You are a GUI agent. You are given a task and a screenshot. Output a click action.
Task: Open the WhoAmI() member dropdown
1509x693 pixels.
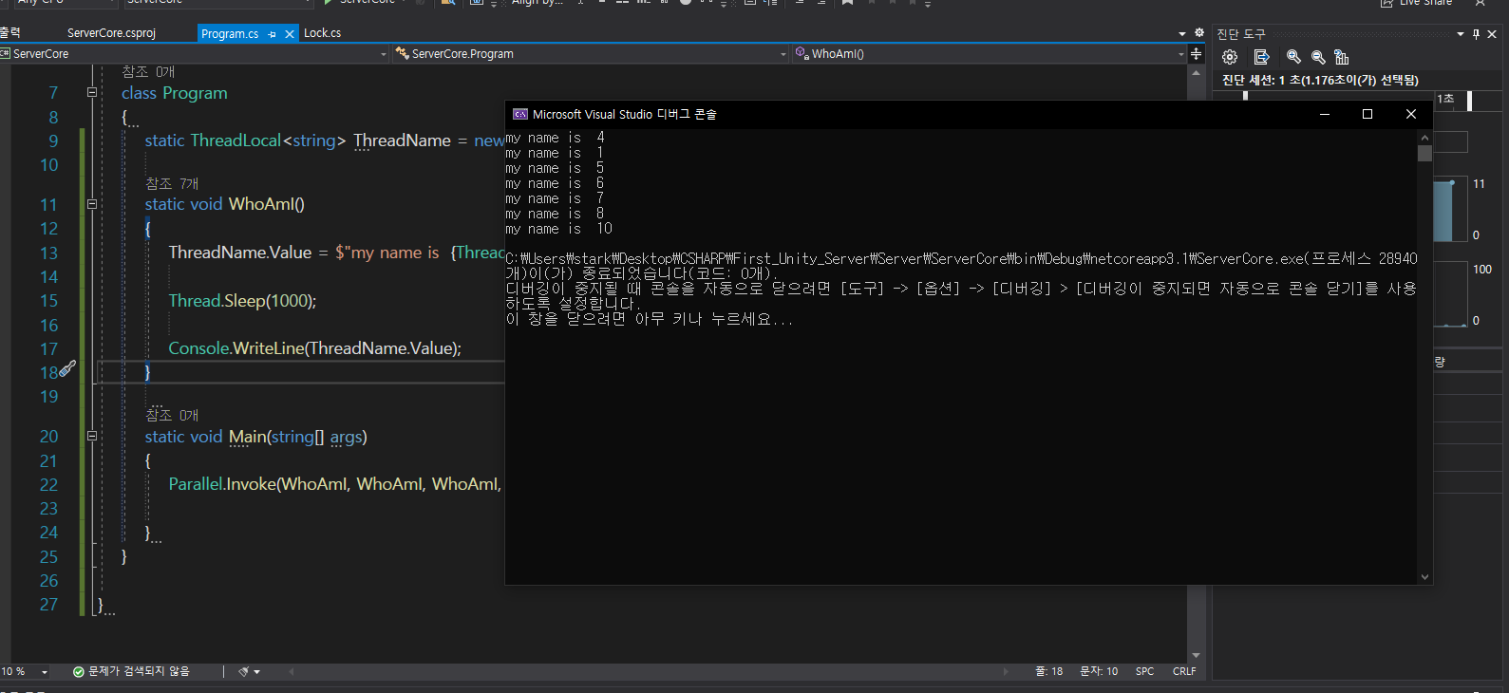point(990,54)
